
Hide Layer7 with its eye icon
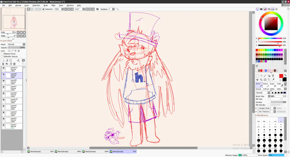4,87
